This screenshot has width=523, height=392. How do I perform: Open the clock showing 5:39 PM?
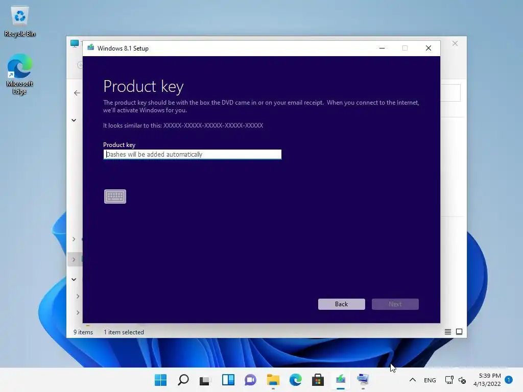pyautogui.click(x=487, y=380)
